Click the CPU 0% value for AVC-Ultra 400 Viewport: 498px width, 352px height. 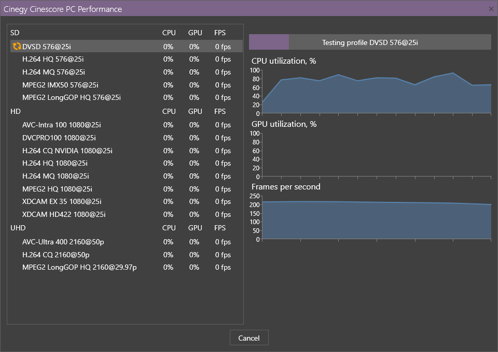168,242
